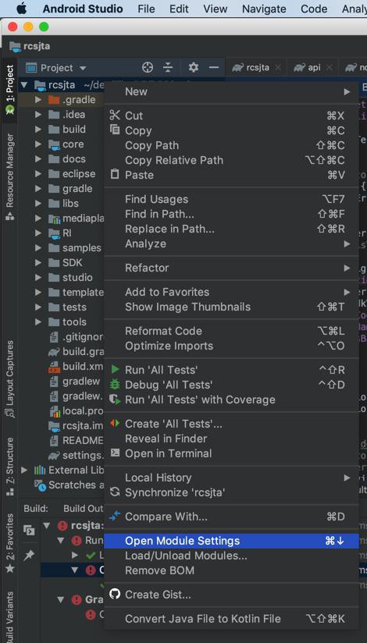Open the Resource Manager tool window

tap(9, 176)
